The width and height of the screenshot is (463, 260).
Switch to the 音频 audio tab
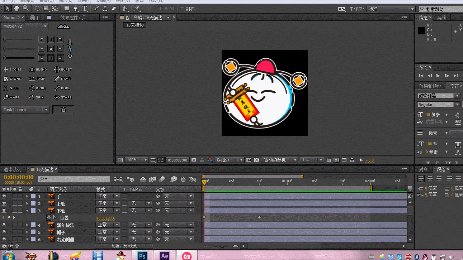pyautogui.click(x=441, y=18)
